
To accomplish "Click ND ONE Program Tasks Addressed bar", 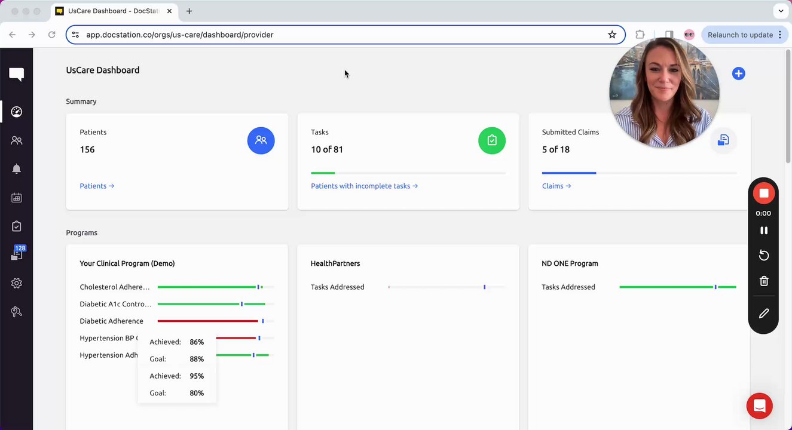I will point(678,287).
